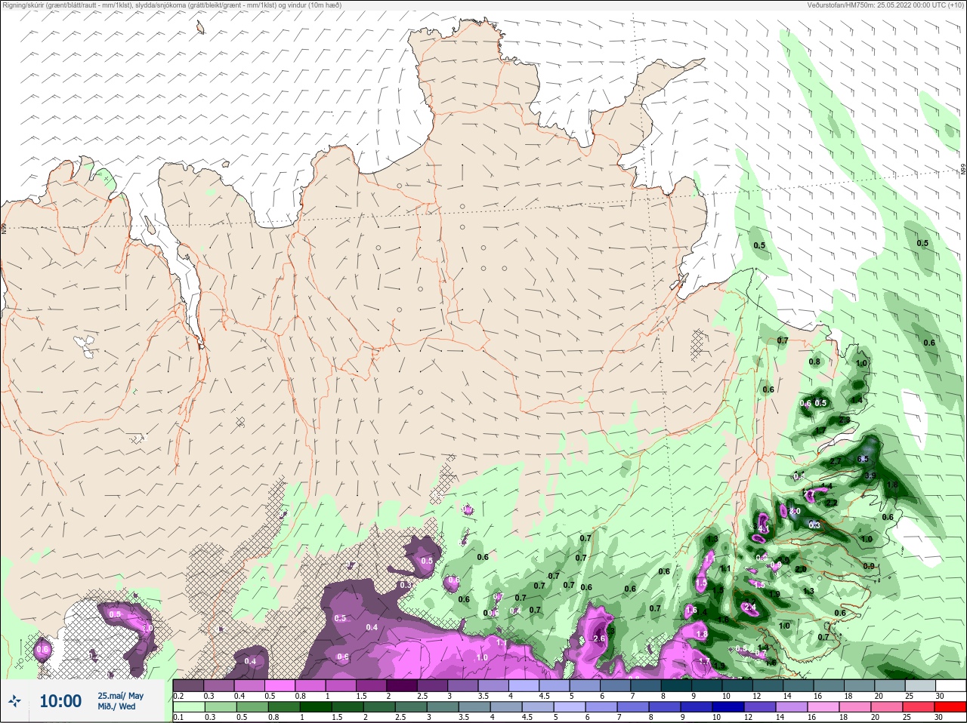Click the '25.maí/ May' date text
Image resolution: width=967 pixels, height=723 pixels.
(x=120, y=696)
